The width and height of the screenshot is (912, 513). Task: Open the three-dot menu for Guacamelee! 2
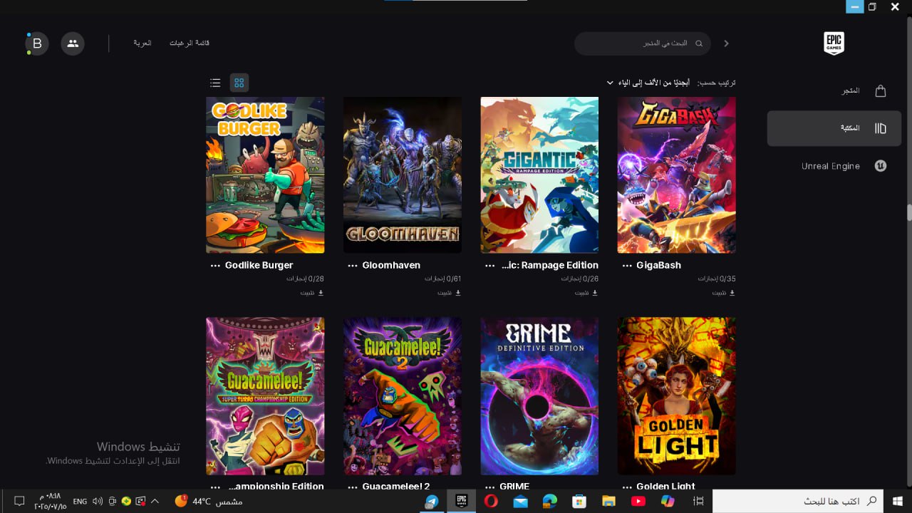(x=353, y=487)
